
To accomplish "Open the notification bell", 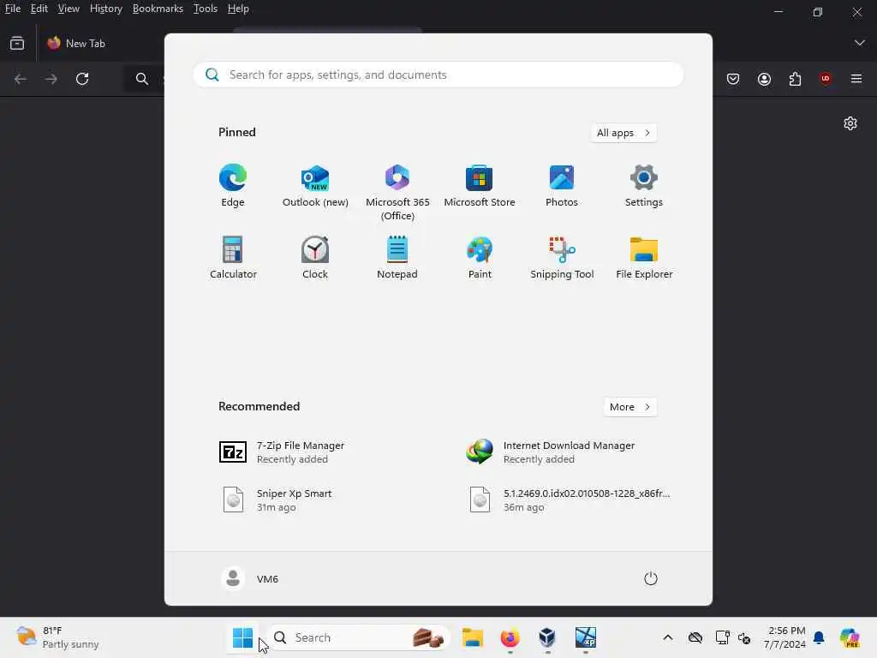I will click(819, 637).
